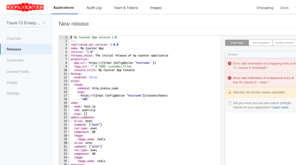Click the 'release_notes' line in the editor

pos(119,56)
